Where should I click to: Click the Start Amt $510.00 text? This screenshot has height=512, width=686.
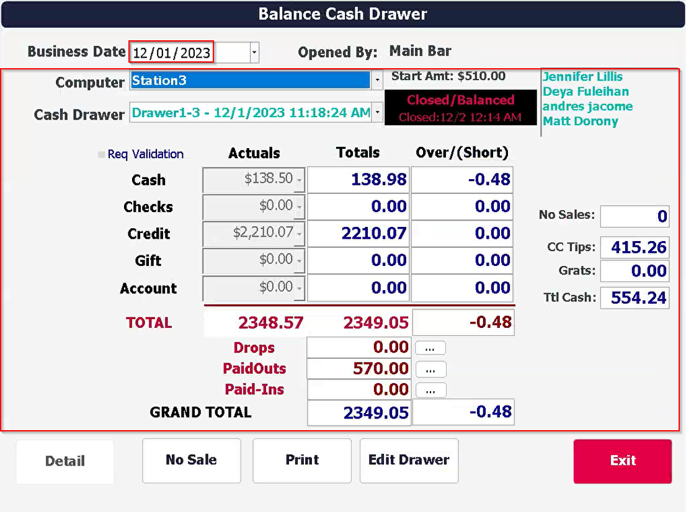pyautogui.click(x=448, y=76)
